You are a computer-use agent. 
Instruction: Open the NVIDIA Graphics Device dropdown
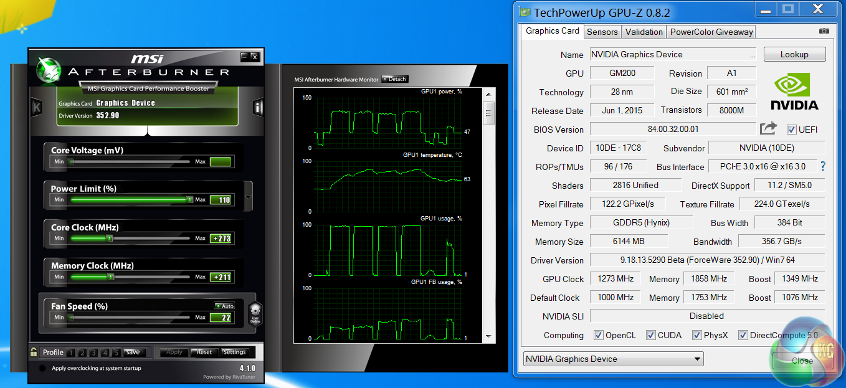coord(613,359)
